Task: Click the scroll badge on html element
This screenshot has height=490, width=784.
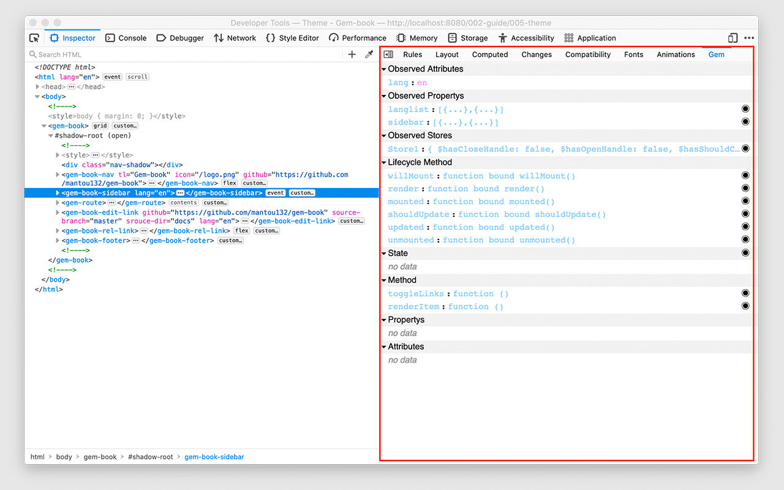Action: pos(137,77)
